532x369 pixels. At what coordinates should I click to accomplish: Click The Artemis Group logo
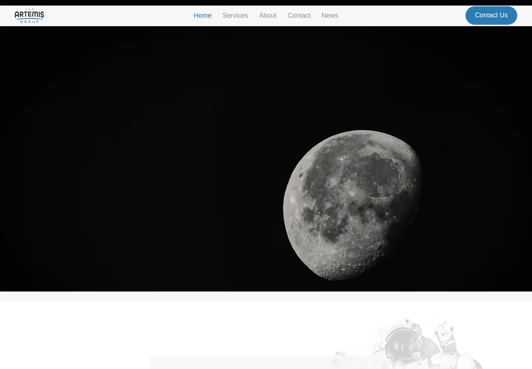click(29, 15)
